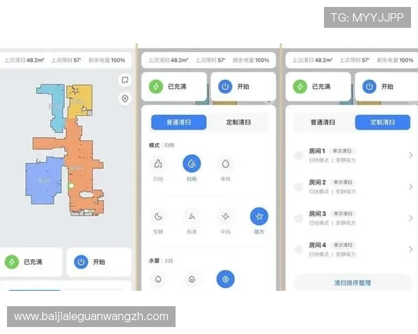Tap the 单次清扫 tag beside 房间 1

click(342, 151)
